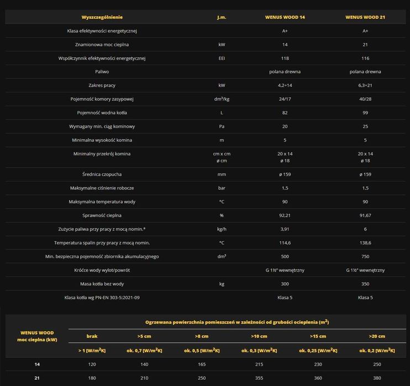Select the "WENUS WOOD 14" column header
410x386 pixels.
(x=285, y=17)
